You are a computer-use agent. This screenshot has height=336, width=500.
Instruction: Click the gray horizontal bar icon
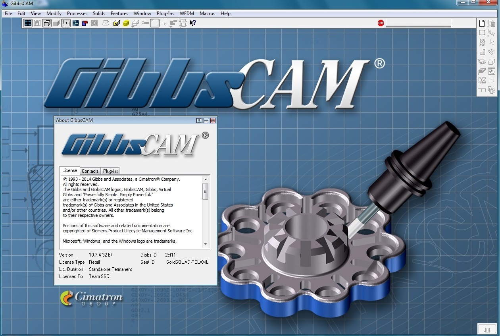pos(145,23)
